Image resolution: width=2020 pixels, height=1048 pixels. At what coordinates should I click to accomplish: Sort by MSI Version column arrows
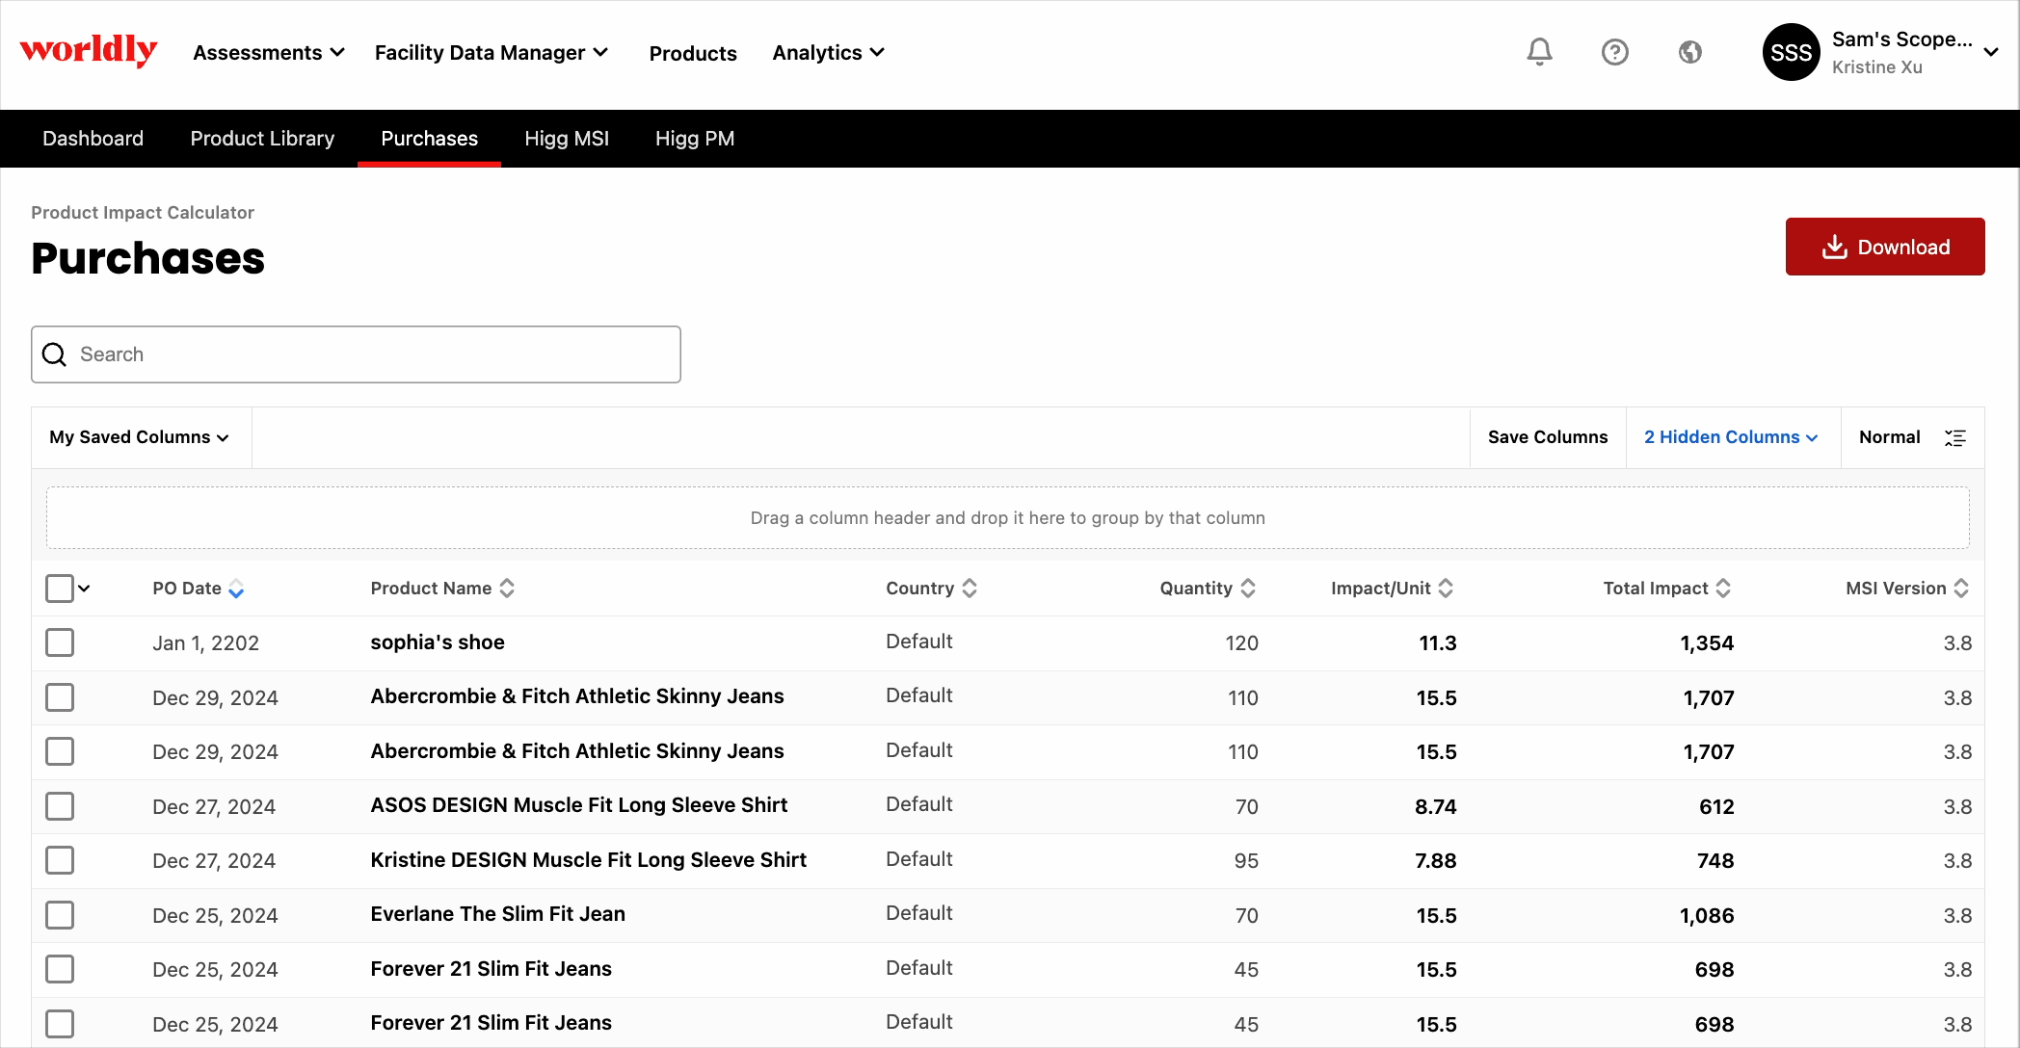1961,589
